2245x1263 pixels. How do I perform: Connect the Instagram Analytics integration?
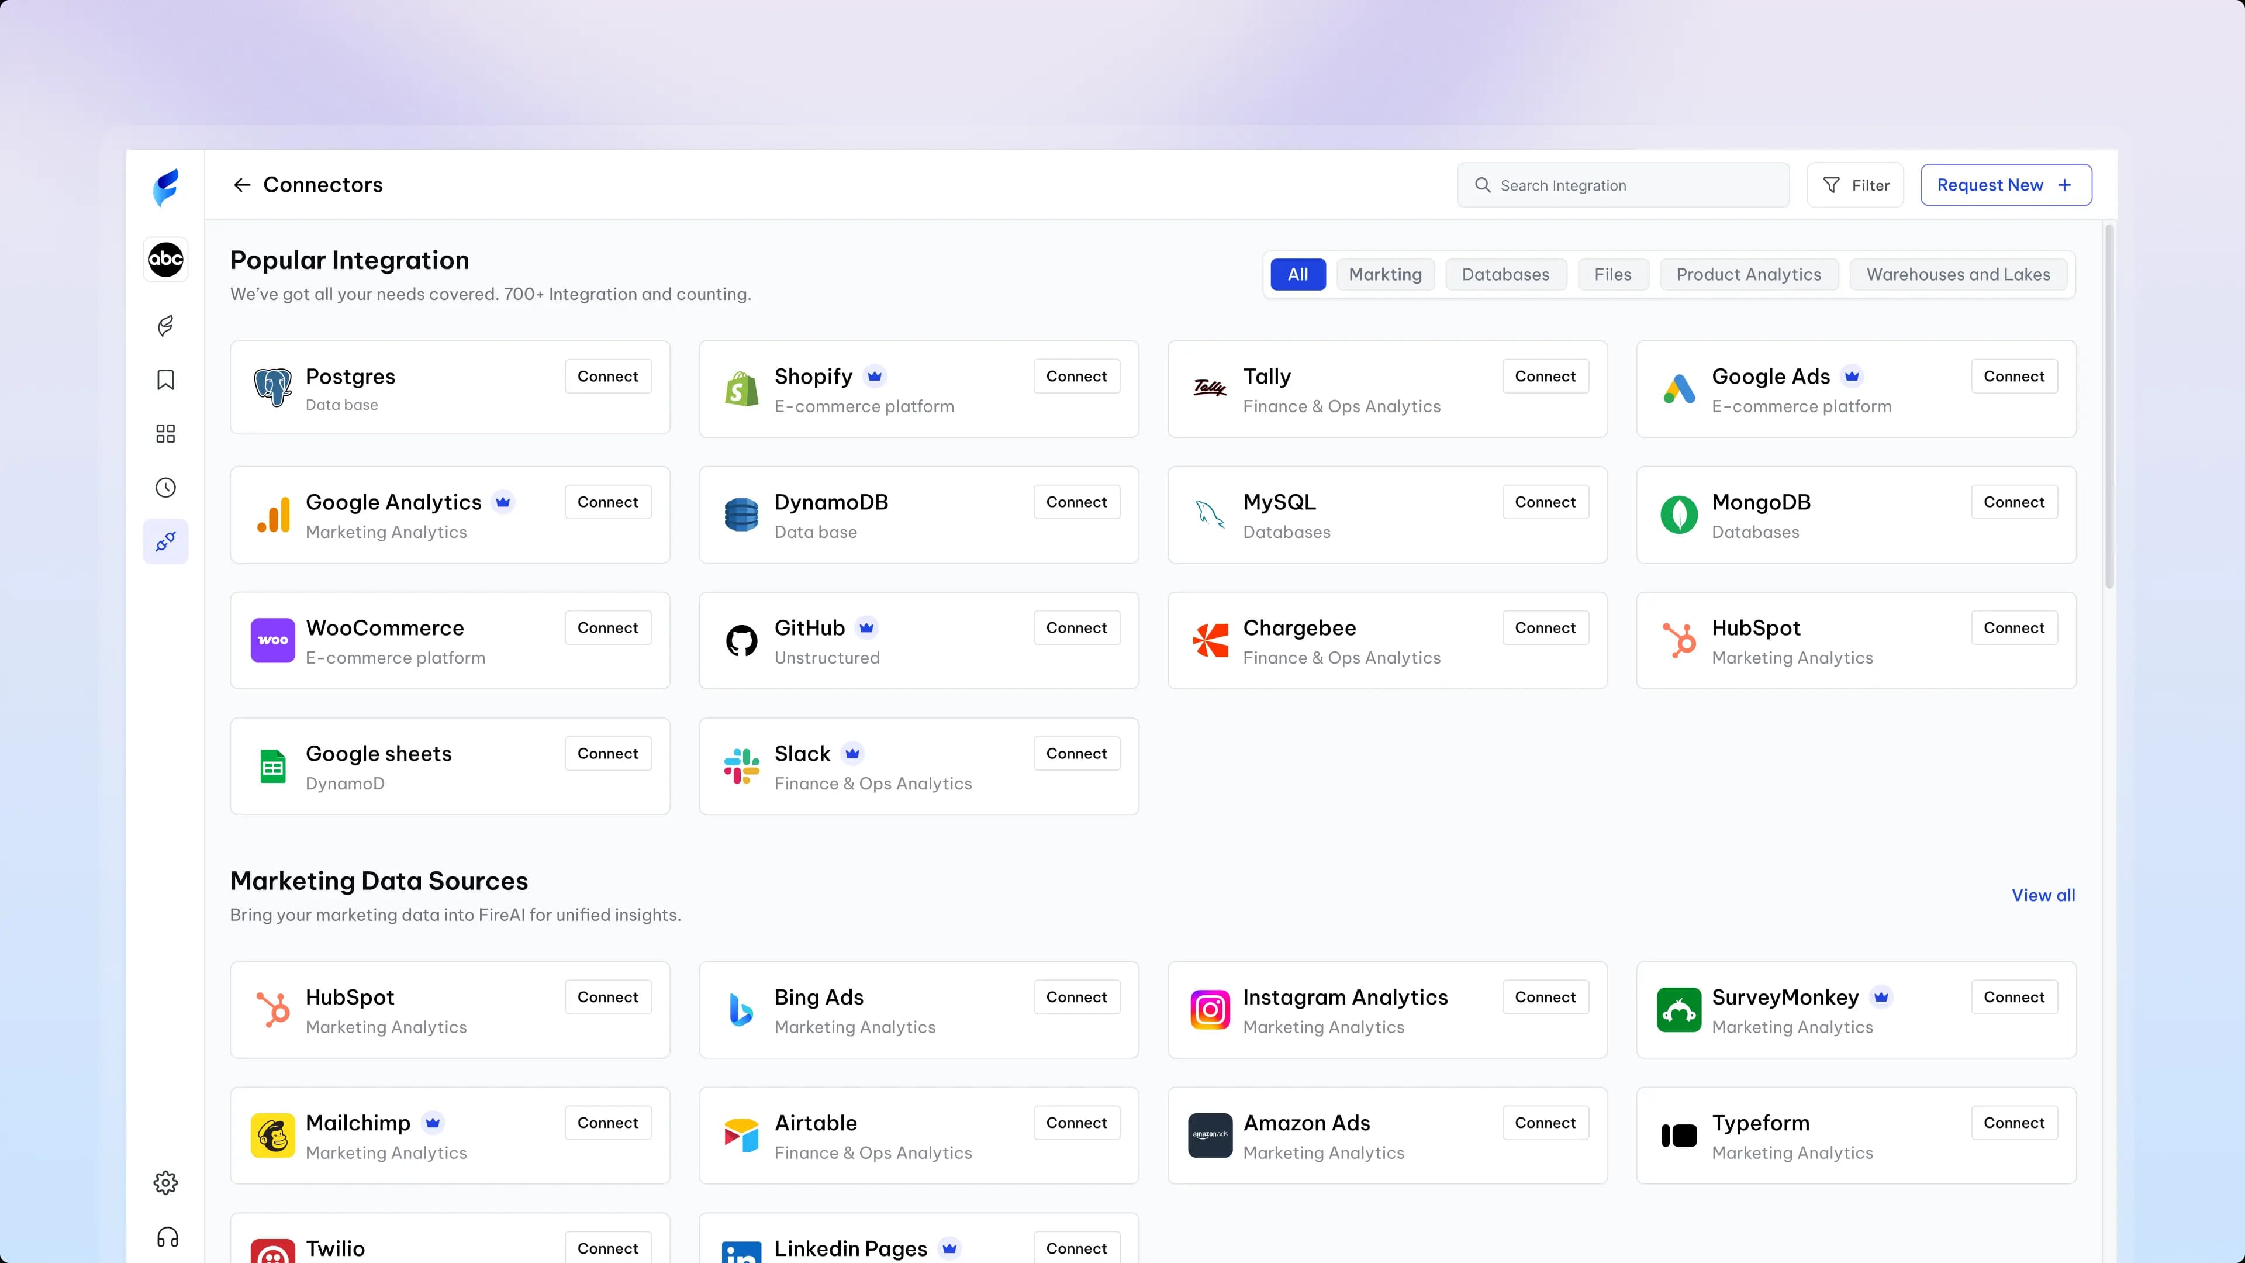pyautogui.click(x=1545, y=997)
